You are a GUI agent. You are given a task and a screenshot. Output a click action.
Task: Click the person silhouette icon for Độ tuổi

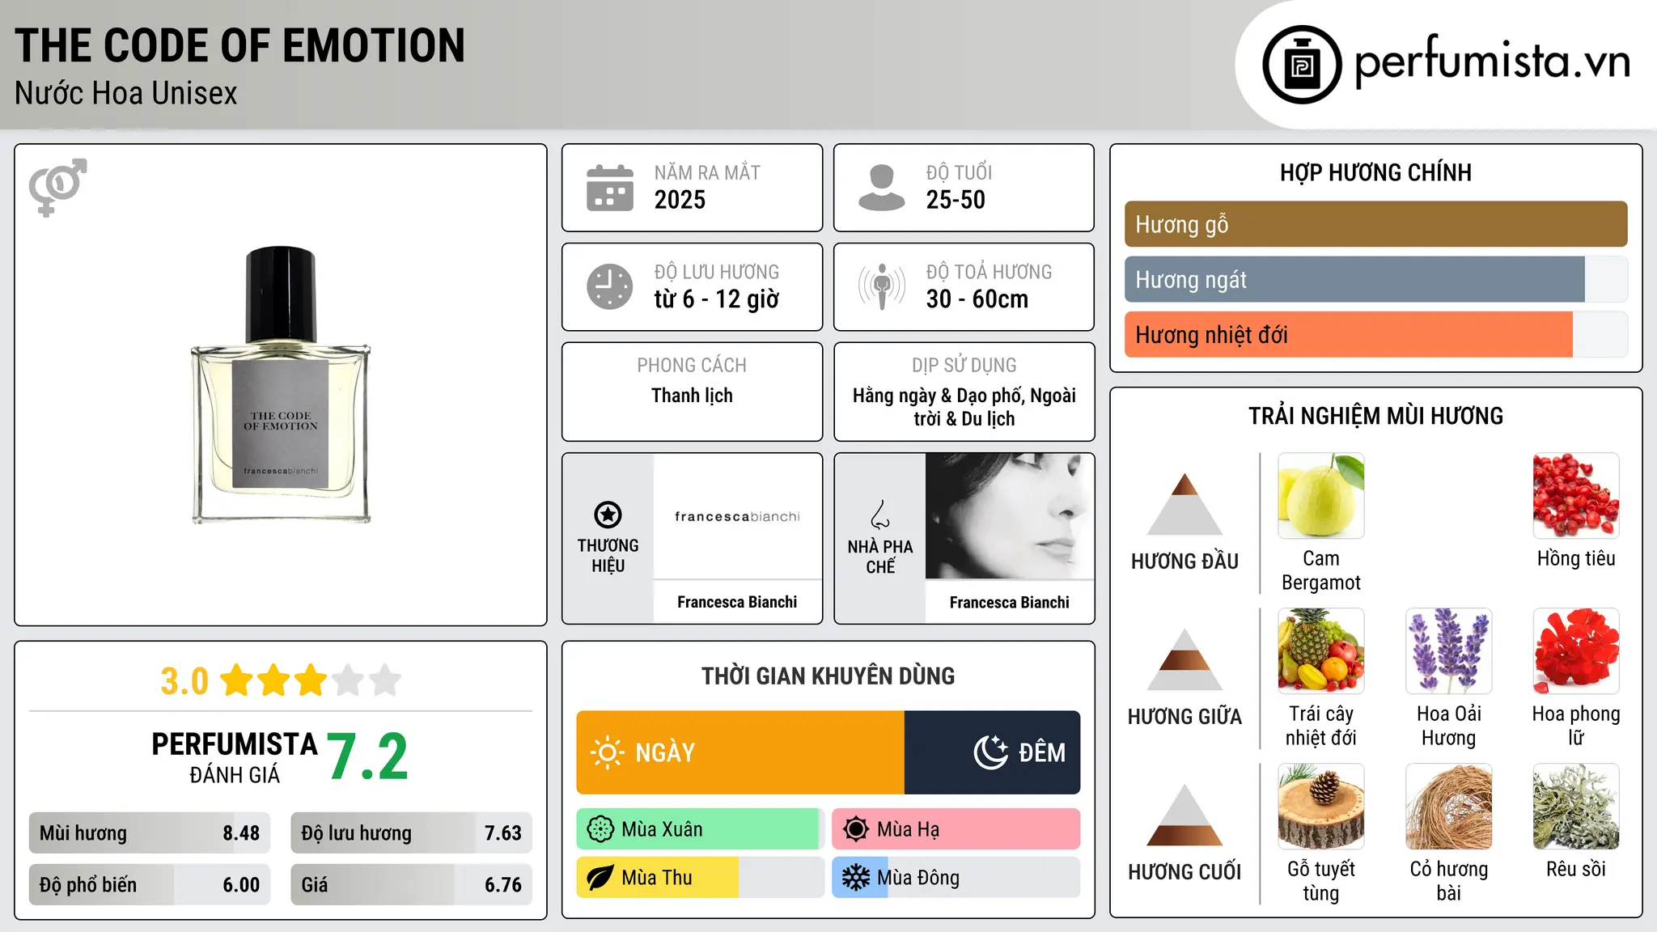pos(882,188)
